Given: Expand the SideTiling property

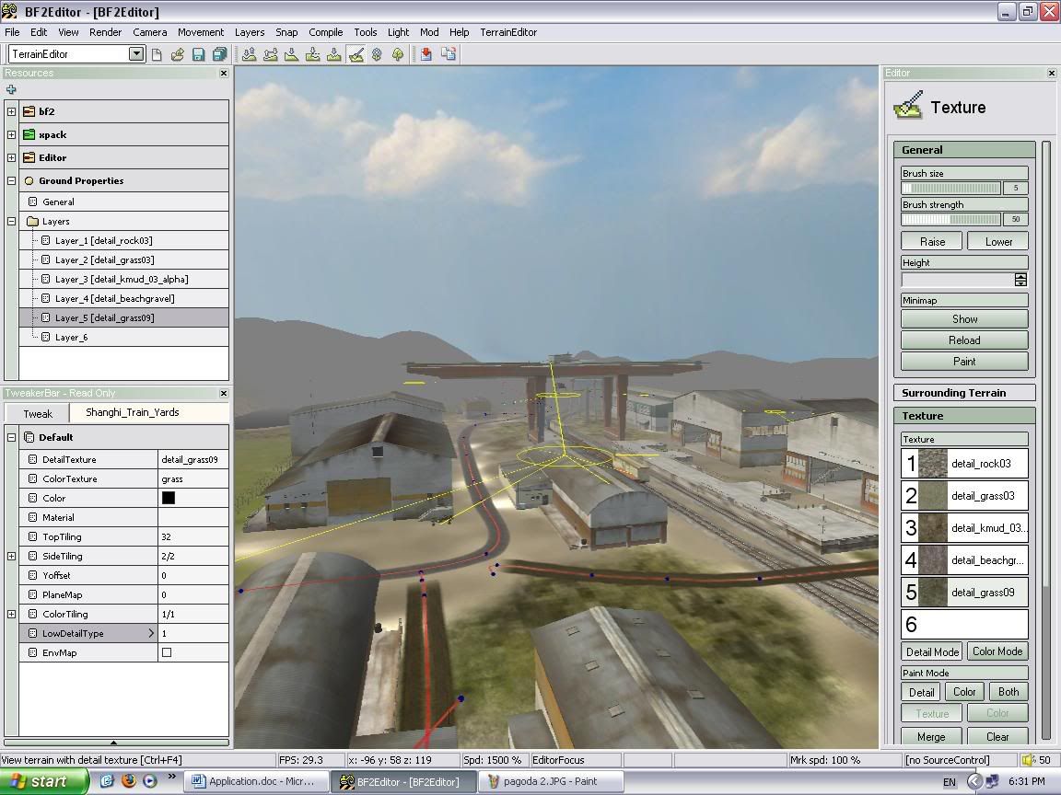Looking at the screenshot, I should [11, 556].
